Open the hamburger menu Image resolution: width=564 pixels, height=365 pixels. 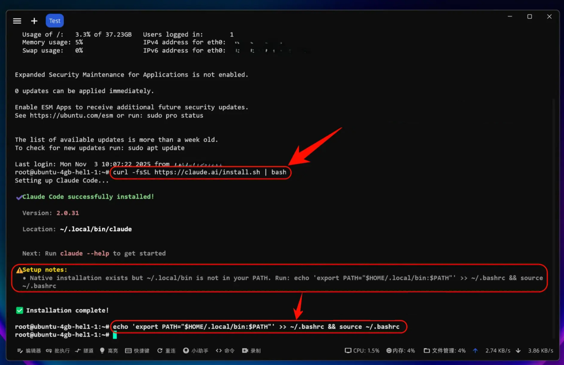(17, 21)
